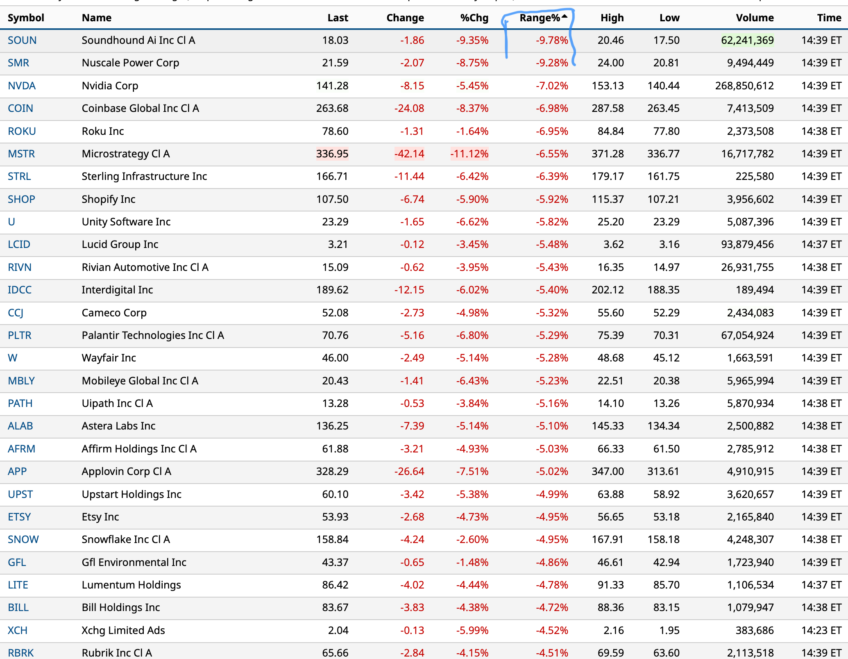The image size is (848, 659).
Task: Click the Range% sort arrow icon
Action: (565, 16)
